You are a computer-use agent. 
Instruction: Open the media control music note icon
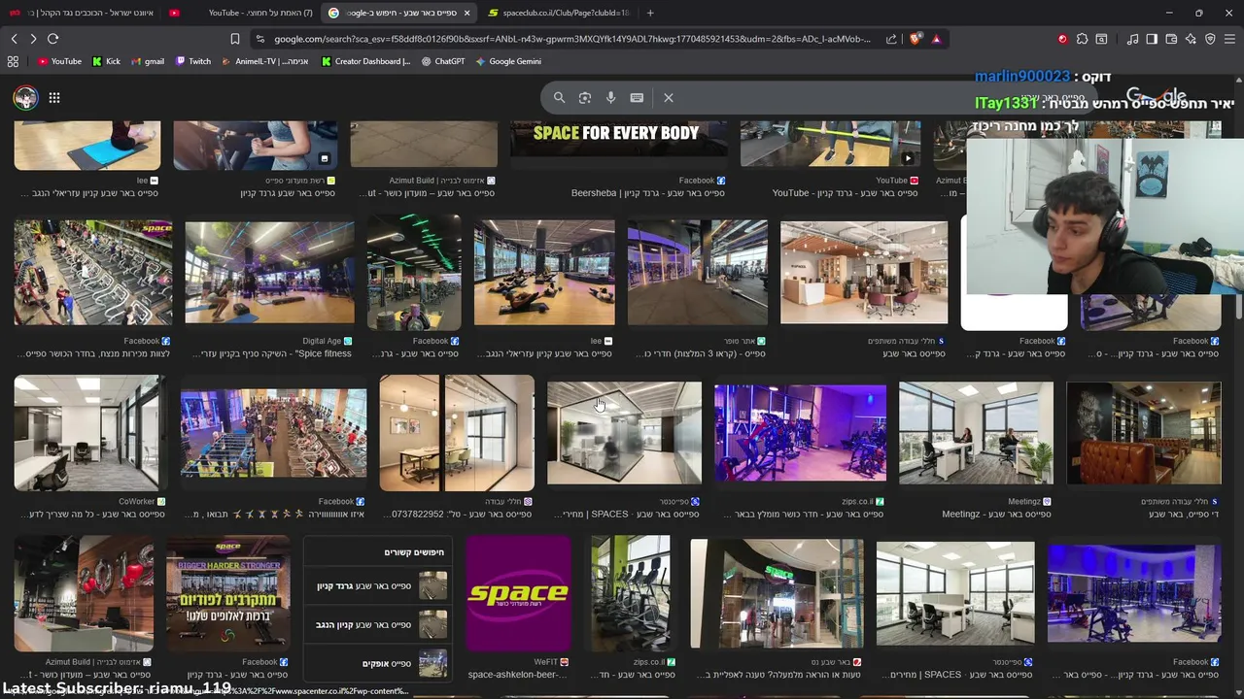[x=1132, y=39]
